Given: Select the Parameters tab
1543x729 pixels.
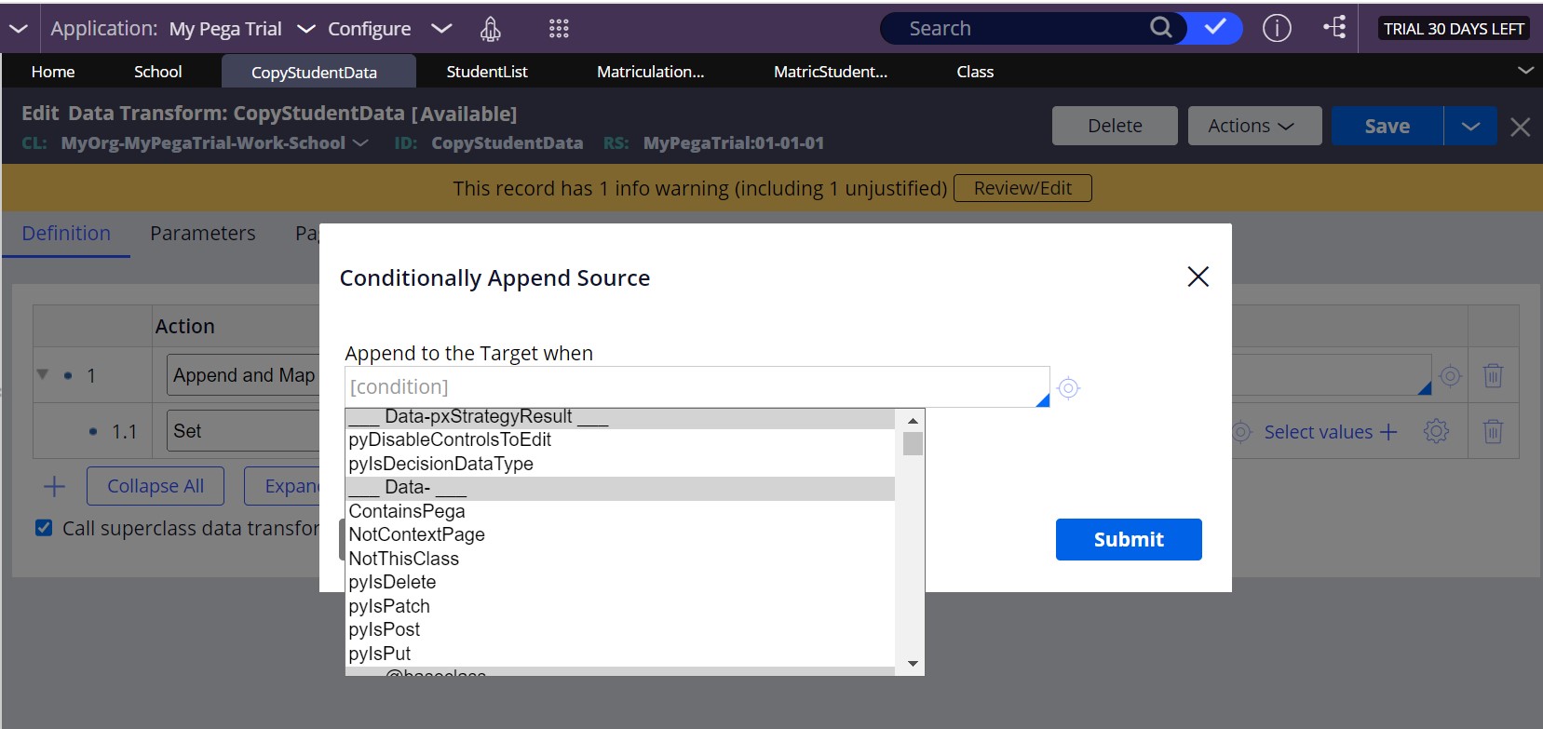Looking at the screenshot, I should tap(203, 234).
